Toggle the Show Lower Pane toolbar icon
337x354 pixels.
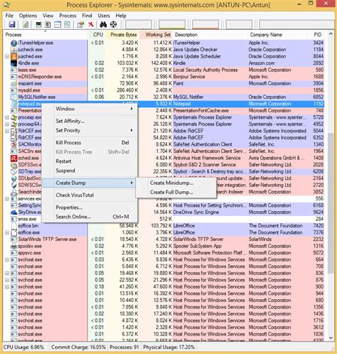pyautogui.click(x=58, y=24)
